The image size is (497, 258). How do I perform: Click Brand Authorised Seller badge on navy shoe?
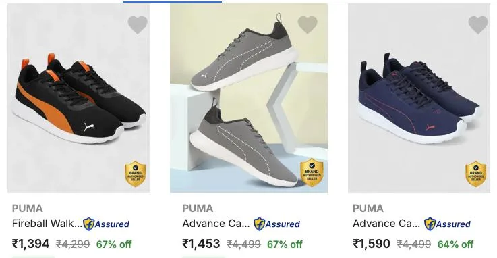point(476,174)
